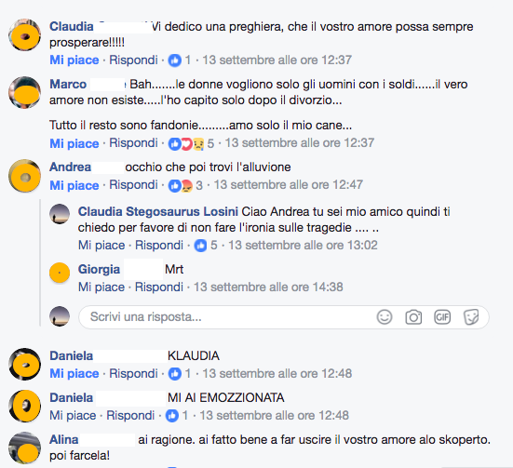
Task: Open the emoji picker in reply box
Action: [385, 317]
